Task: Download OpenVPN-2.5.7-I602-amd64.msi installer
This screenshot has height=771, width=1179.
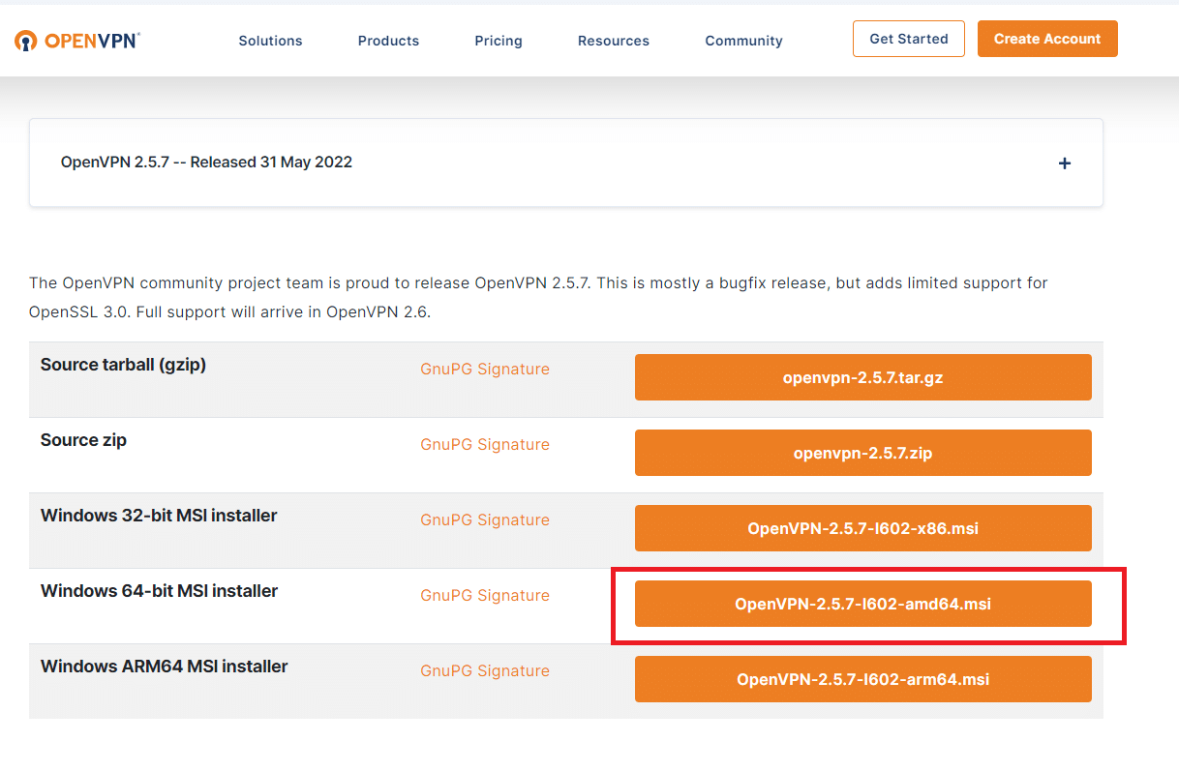Action: [863, 604]
